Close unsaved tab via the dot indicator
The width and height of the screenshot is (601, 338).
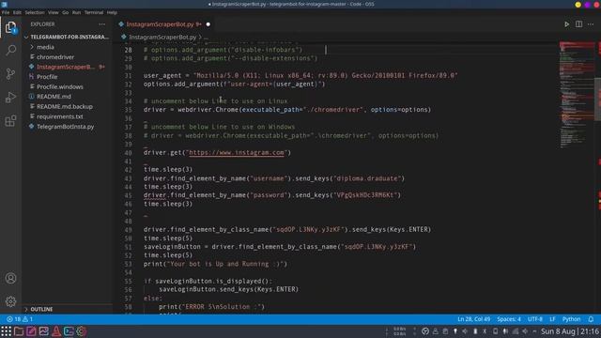coord(208,24)
